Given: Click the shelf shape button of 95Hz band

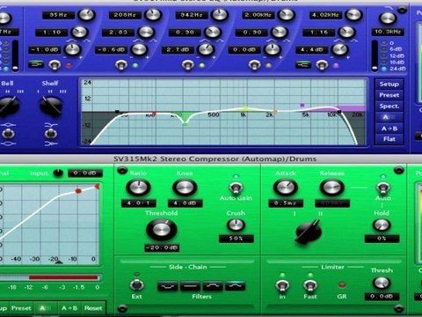Looking at the screenshot, I should [x=36, y=64].
